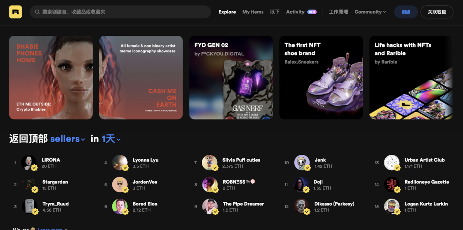Screen dimensions: 463x230
Task: Click the 关联钱包 connect wallet button
Action: (436, 12)
